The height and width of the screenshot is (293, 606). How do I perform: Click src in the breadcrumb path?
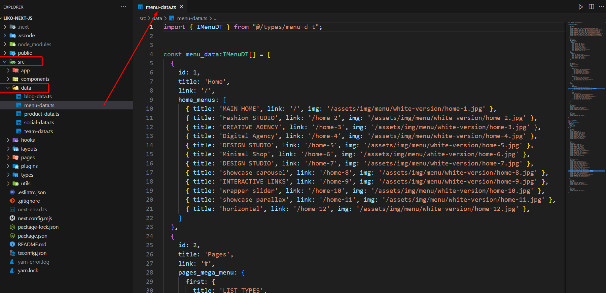coord(142,18)
